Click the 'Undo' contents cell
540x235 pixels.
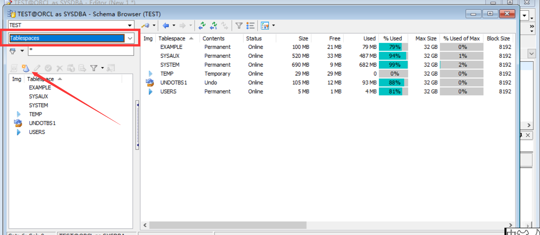coord(211,83)
